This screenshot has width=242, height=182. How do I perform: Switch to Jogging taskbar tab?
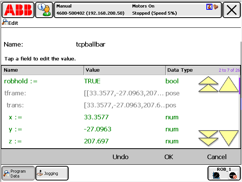pyautogui.click(x=52, y=173)
